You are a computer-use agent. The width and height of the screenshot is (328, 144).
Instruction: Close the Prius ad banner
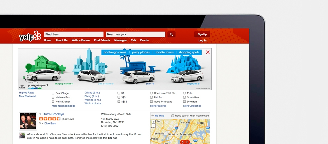coord(208,52)
